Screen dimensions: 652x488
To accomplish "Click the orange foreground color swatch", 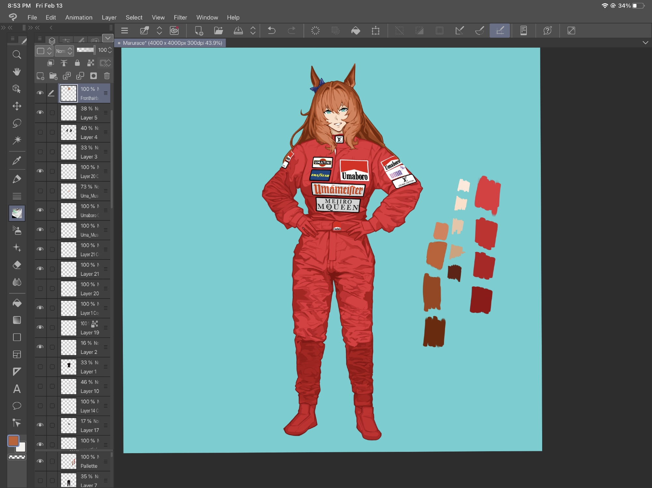I will tap(13, 441).
